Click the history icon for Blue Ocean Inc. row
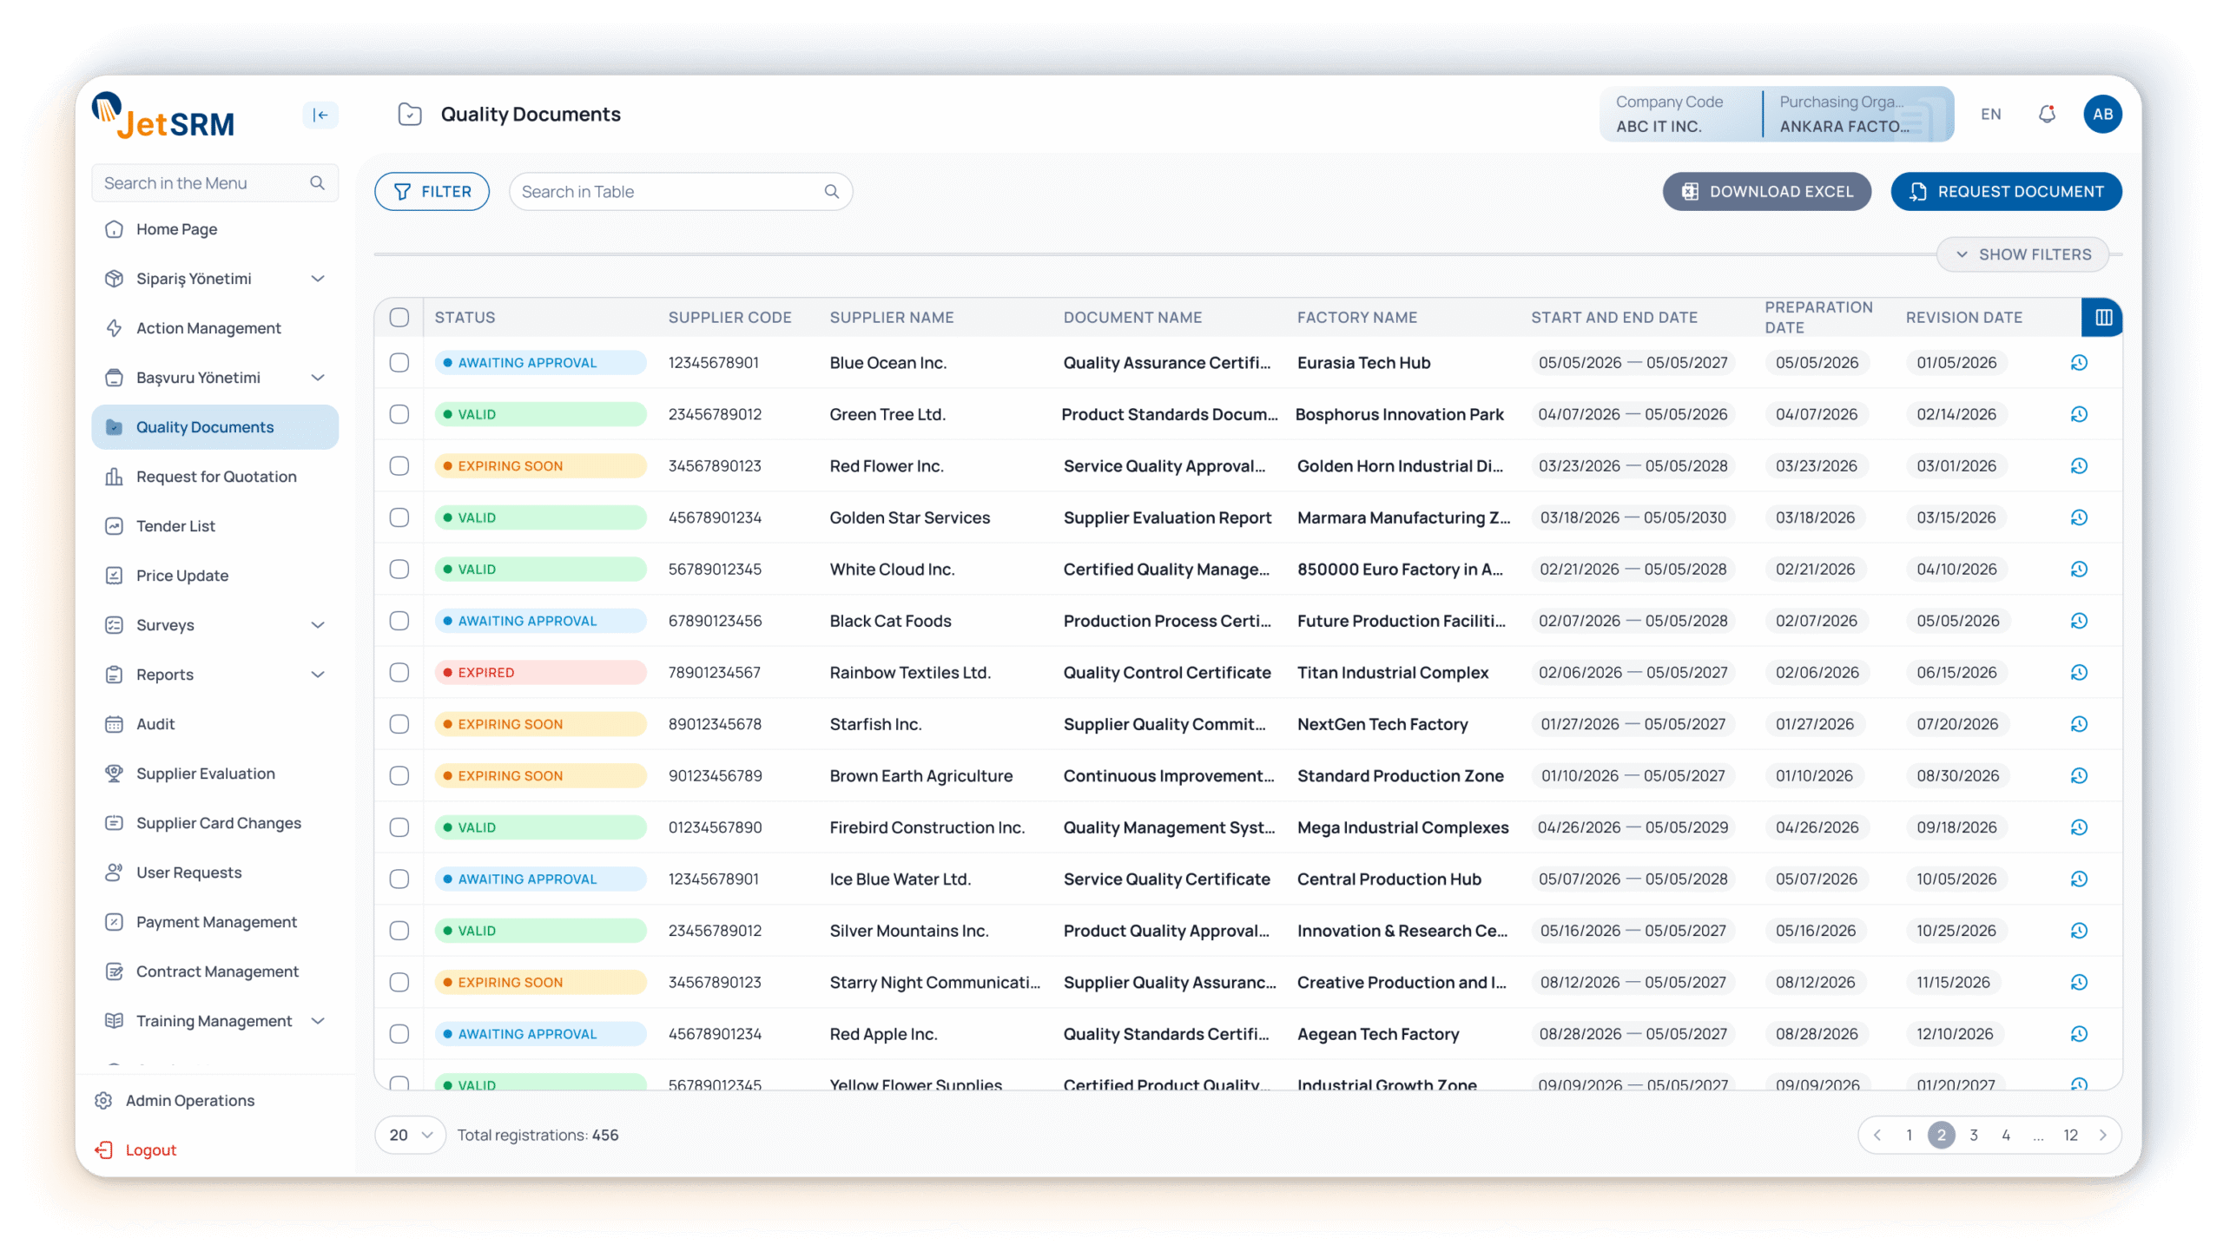The height and width of the screenshot is (1258, 2223). [2079, 363]
